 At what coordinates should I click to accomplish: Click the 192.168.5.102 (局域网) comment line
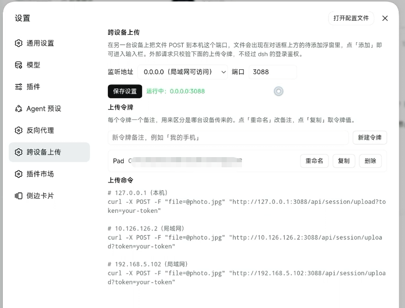click(x=148, y=264)
